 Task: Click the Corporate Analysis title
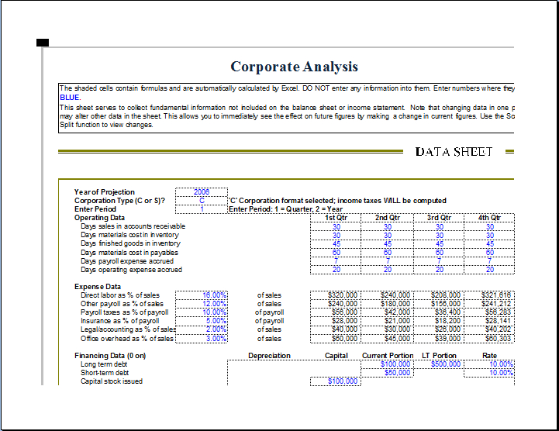point(294,67)
